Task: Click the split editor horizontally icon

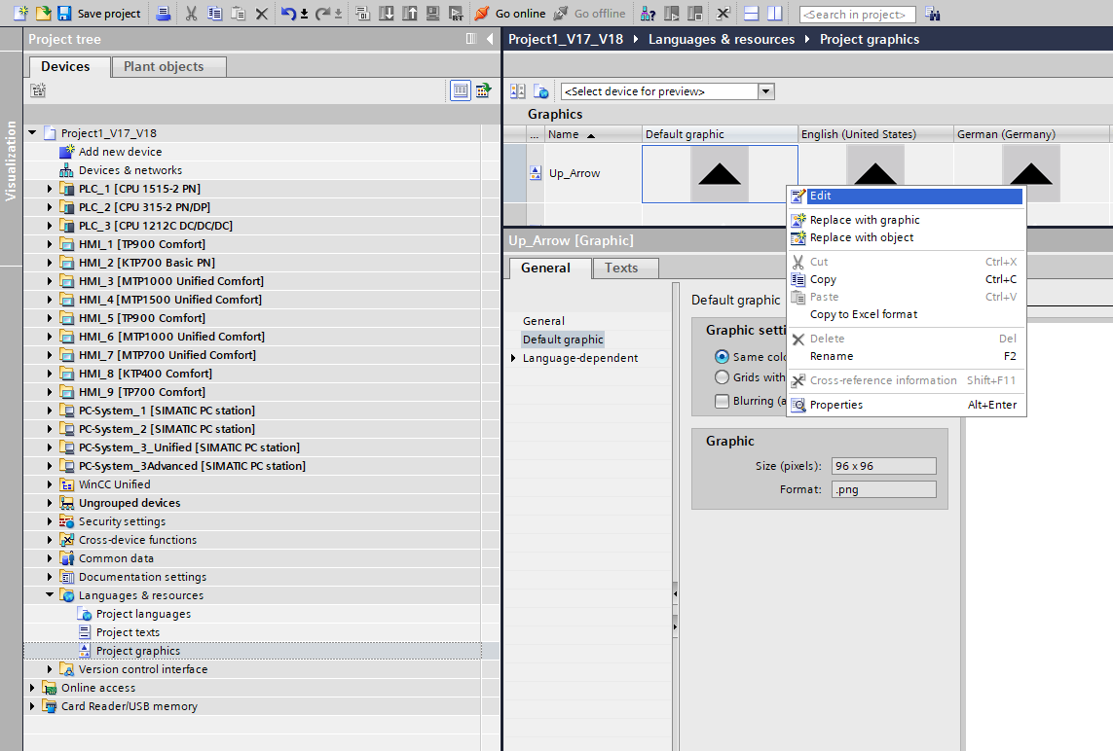Action: [x=751, y=14]
